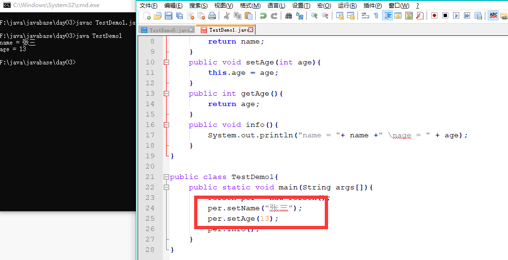Click the Save recorded macro icon
The image size is (508, 260).
click(x=478, y=16)
